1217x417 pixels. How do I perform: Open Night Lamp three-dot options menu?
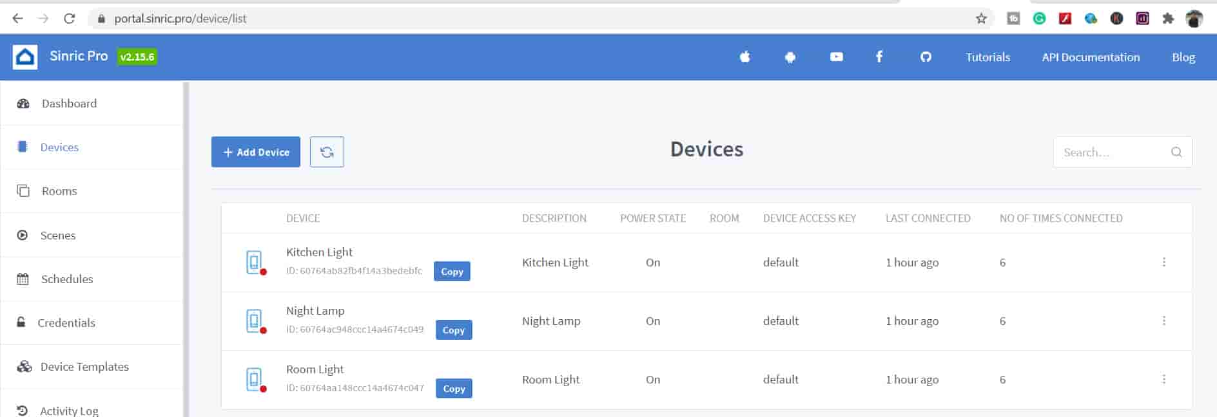(x=1163, y=321)
